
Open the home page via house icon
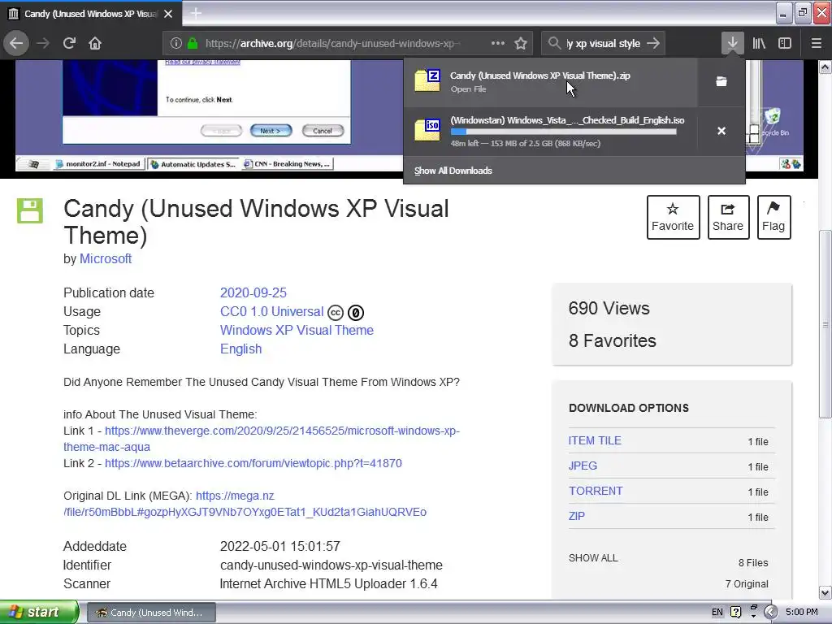point(95,43)
